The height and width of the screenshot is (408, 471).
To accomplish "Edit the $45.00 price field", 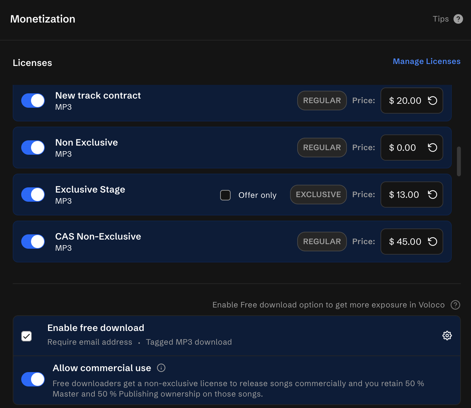I will 405,242.
